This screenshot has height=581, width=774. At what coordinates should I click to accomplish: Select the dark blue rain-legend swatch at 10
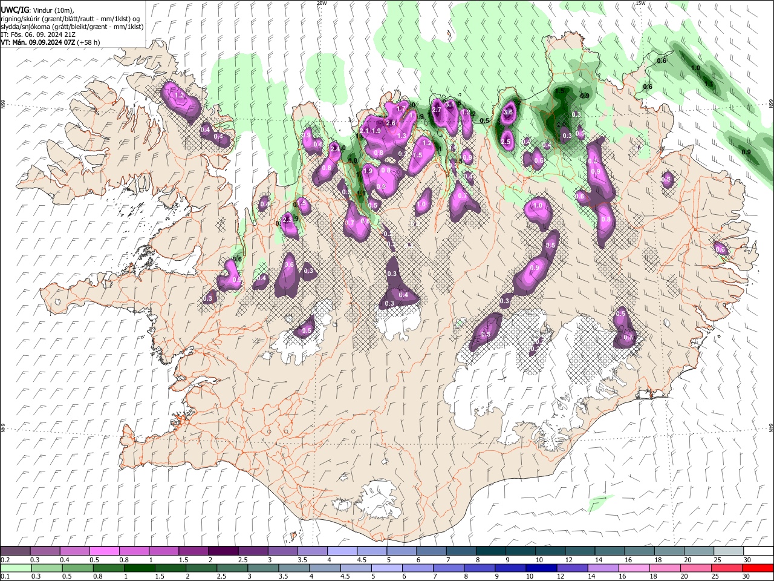click(541, 568)
